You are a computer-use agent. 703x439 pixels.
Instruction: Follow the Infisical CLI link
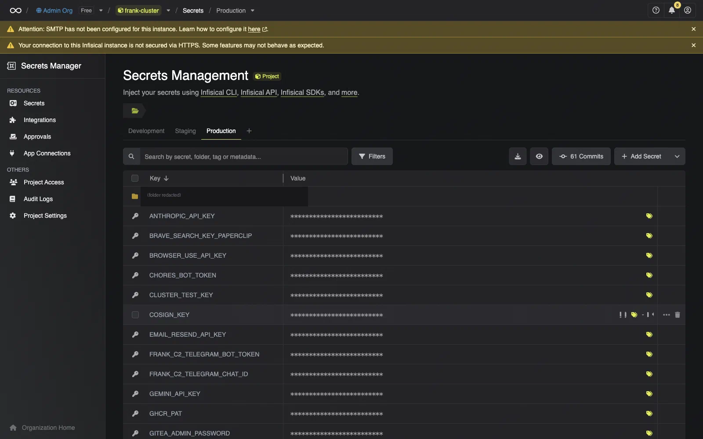(x=219, y=92)
